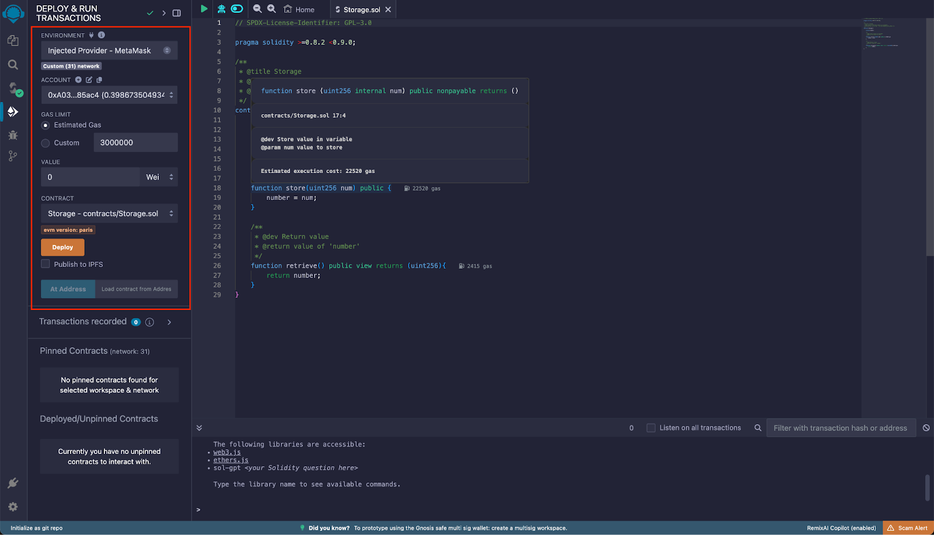Select the Custom gas limit option
This screenshot has width=934, height=535.
tap(45, 143)
